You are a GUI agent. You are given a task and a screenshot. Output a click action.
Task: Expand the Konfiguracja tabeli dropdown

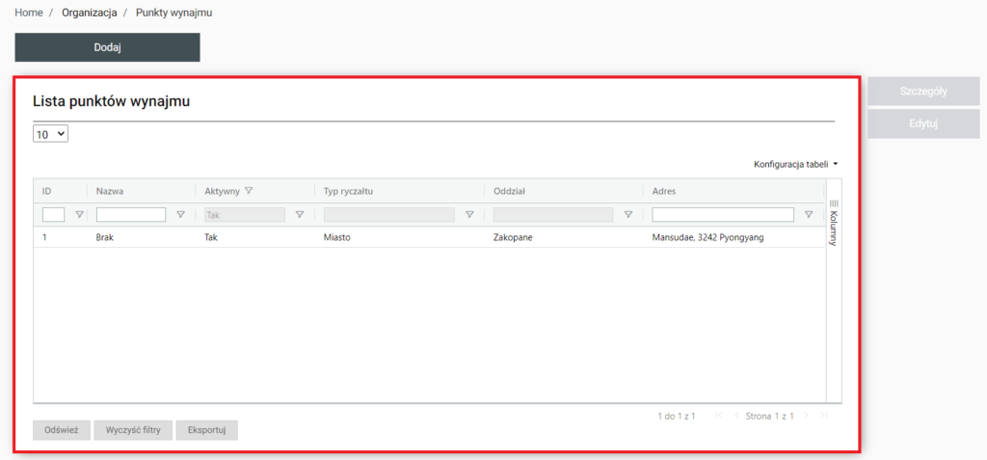point(795,165)
